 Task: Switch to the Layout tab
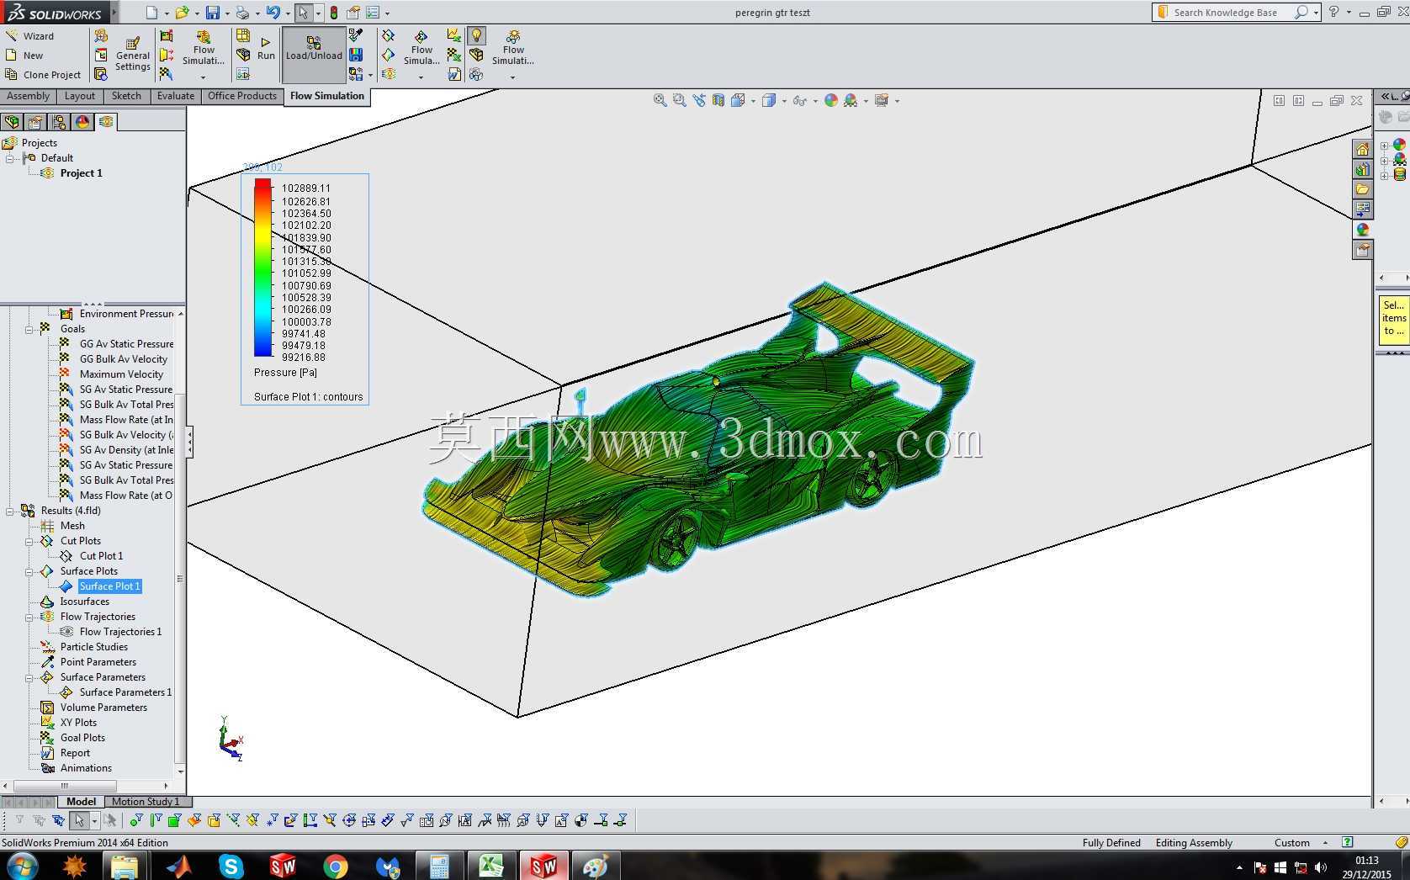pyautogui.click(x=80, y=96)
